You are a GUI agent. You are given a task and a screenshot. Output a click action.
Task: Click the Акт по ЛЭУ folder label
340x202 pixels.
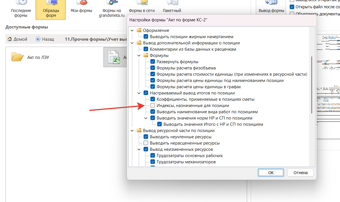pos(38,57)
